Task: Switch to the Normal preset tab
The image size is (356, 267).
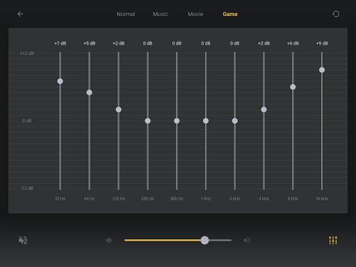Action: 126,14
